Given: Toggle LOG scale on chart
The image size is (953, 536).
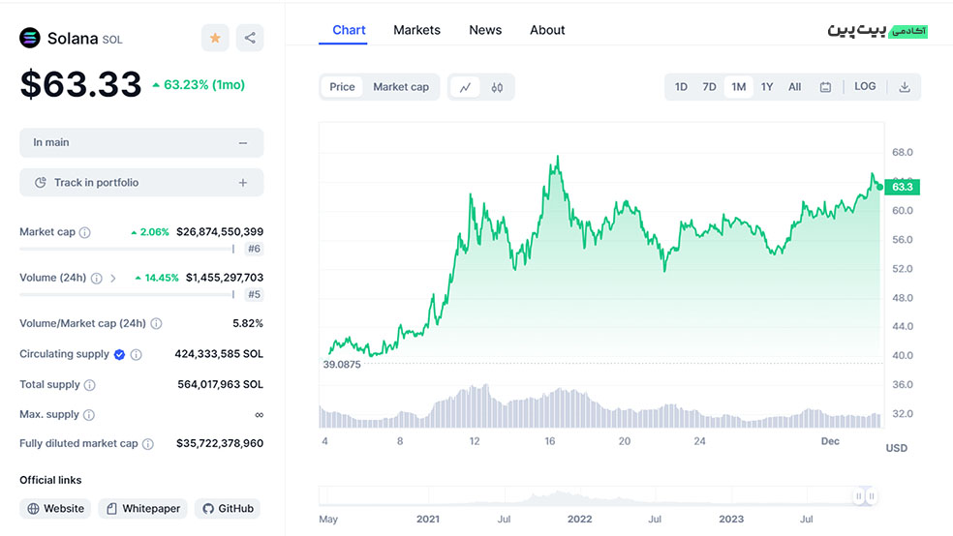Looking at the screenshot, I should pyautogui.click(x=865, y=86).
